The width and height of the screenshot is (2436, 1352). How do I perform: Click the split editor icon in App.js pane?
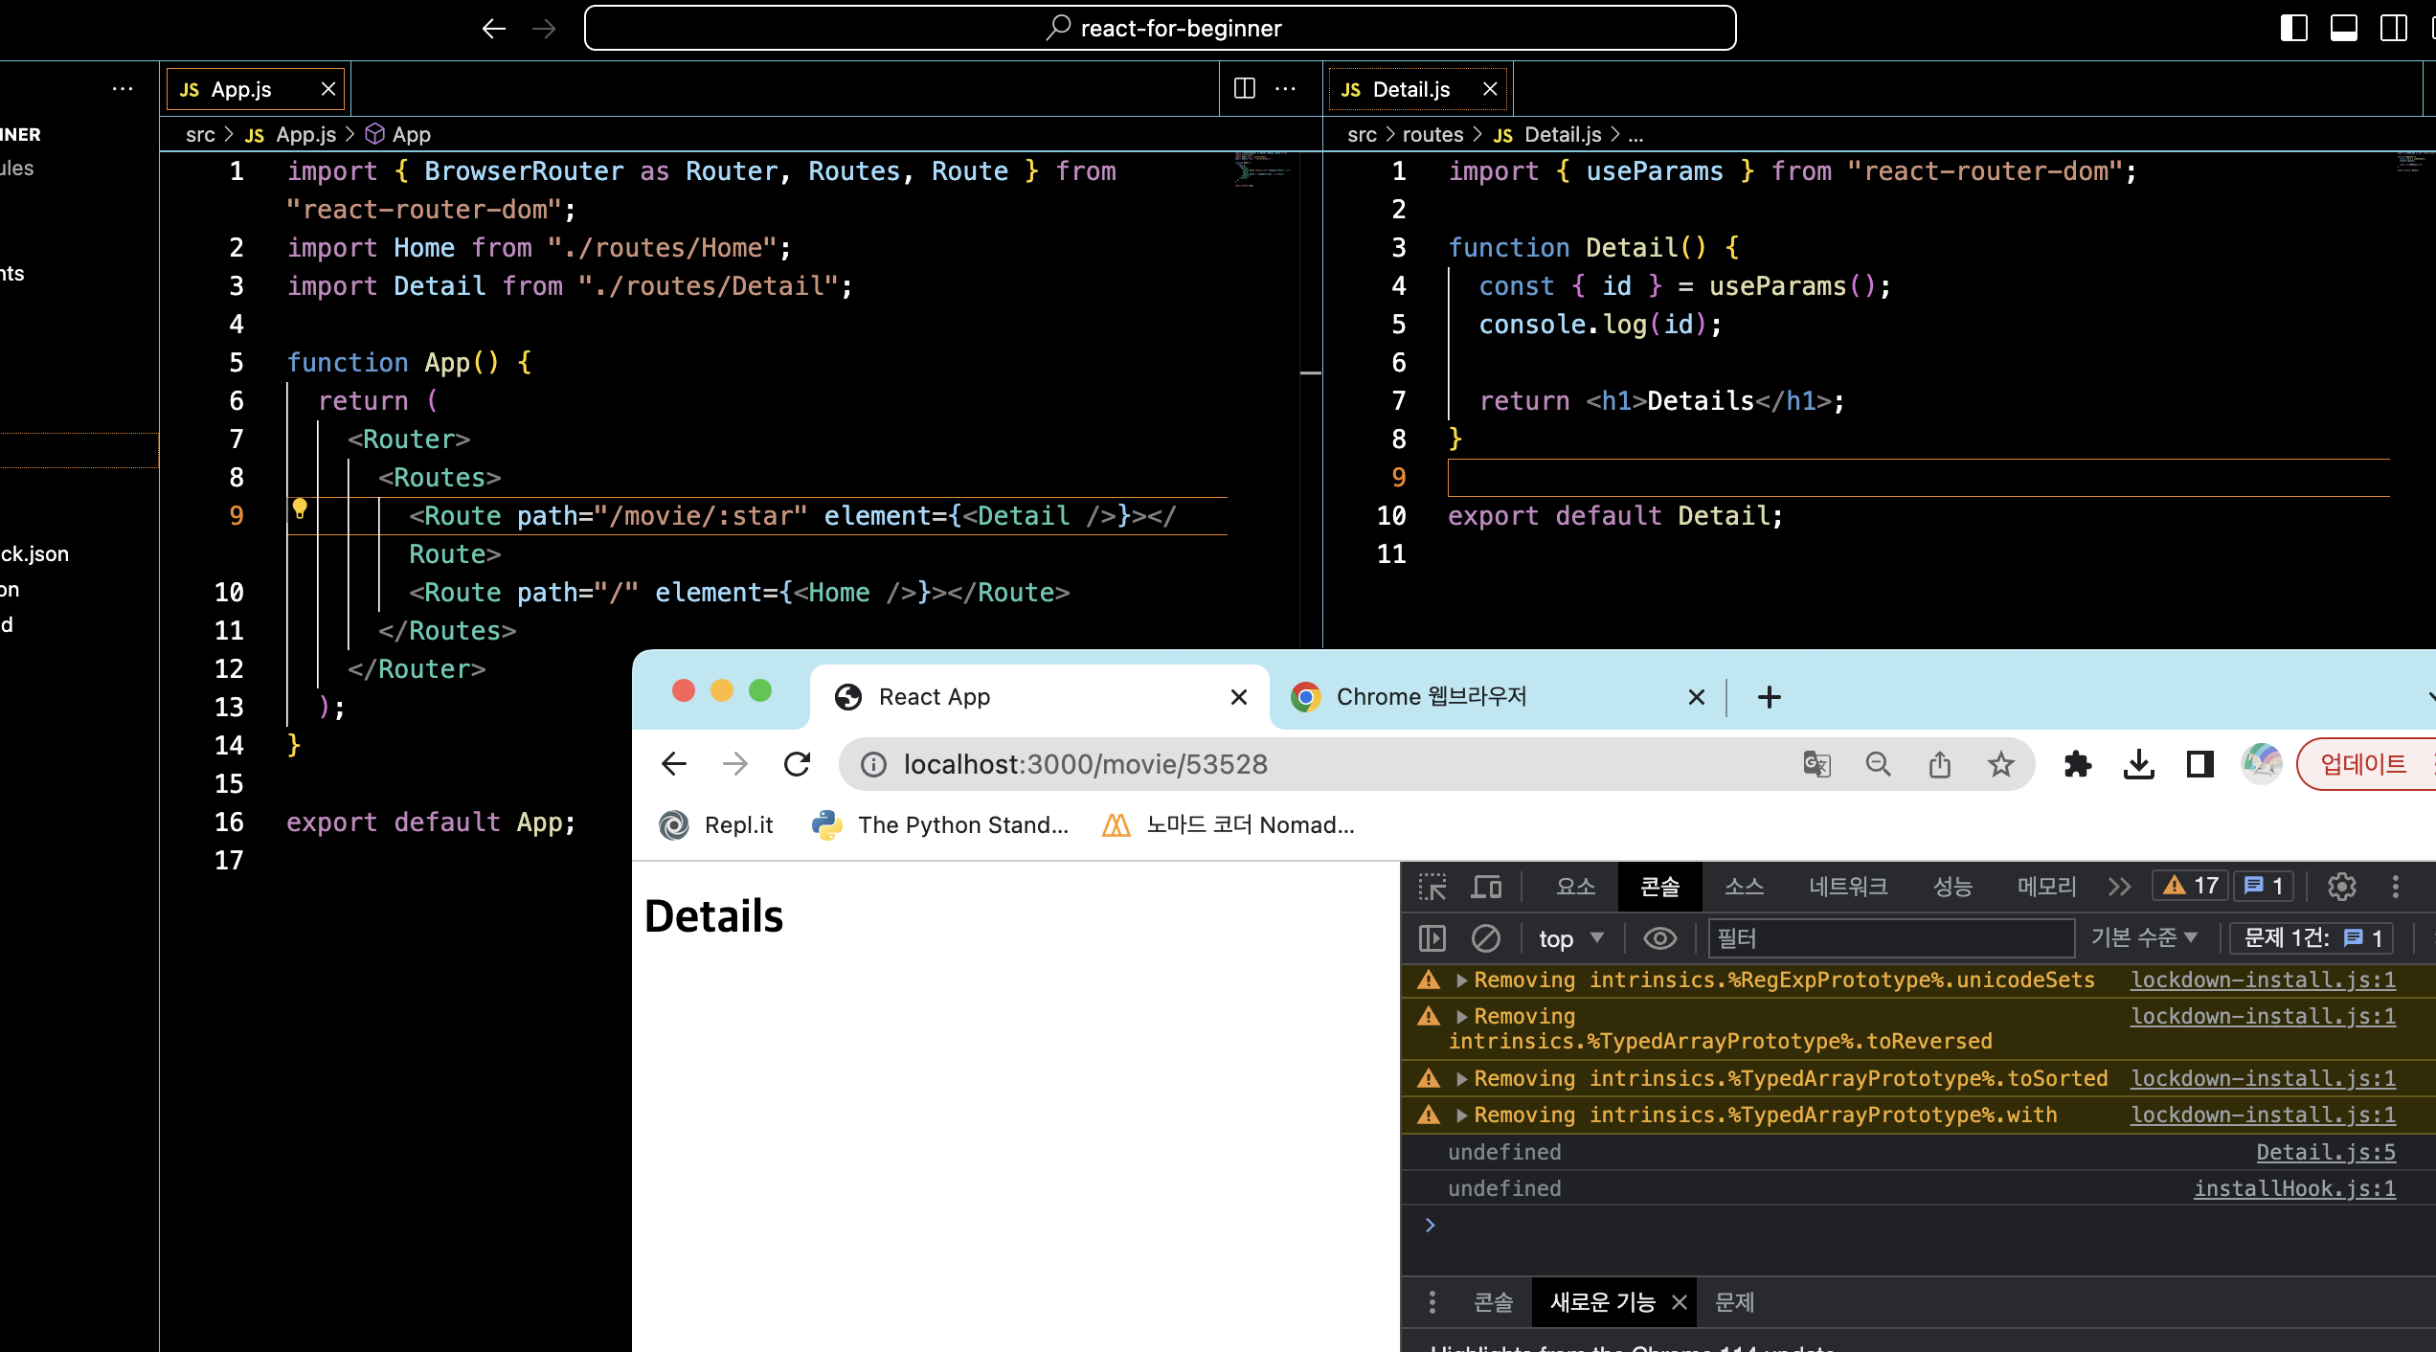[1244, 89]
